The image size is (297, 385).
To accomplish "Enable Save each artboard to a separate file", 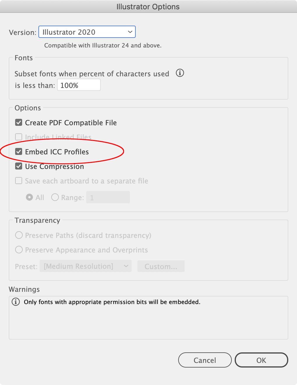I will pos(18,181).
